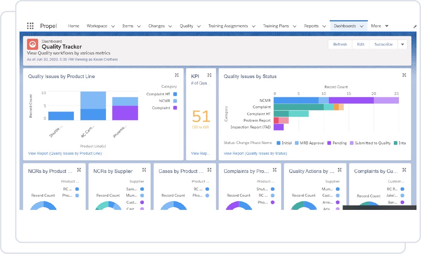This screenshot has height=254, width=421.
Task: Expand the Quality Issues by Status chart
Action: click(404, 75)
